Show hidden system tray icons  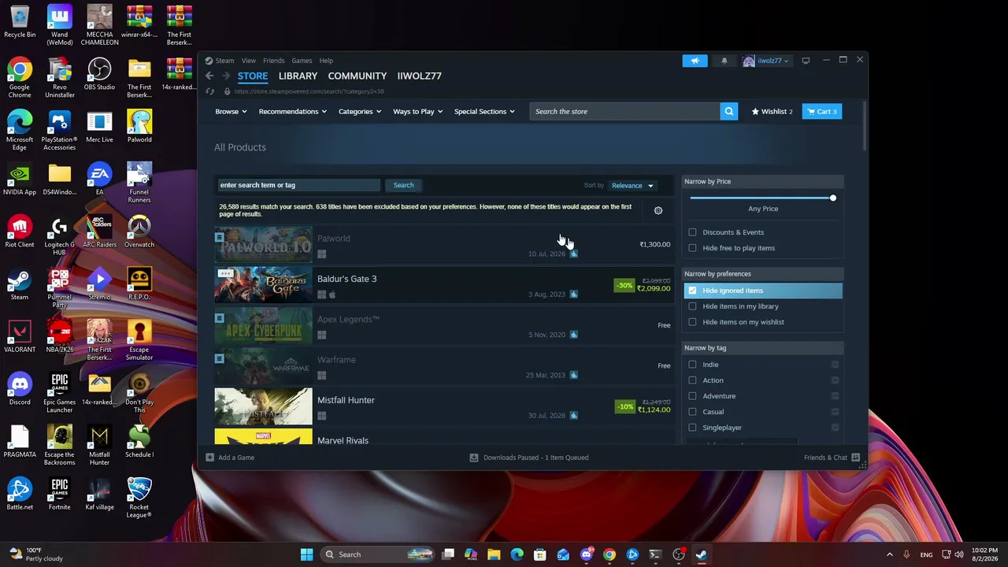pos(889,554)
